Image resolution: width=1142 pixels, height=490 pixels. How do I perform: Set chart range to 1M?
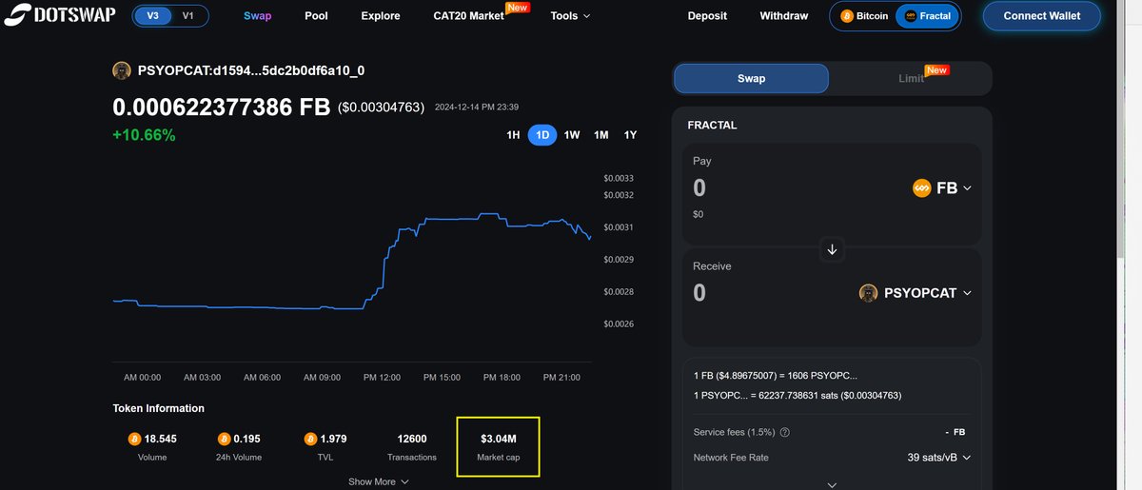[x=601, y=135]
